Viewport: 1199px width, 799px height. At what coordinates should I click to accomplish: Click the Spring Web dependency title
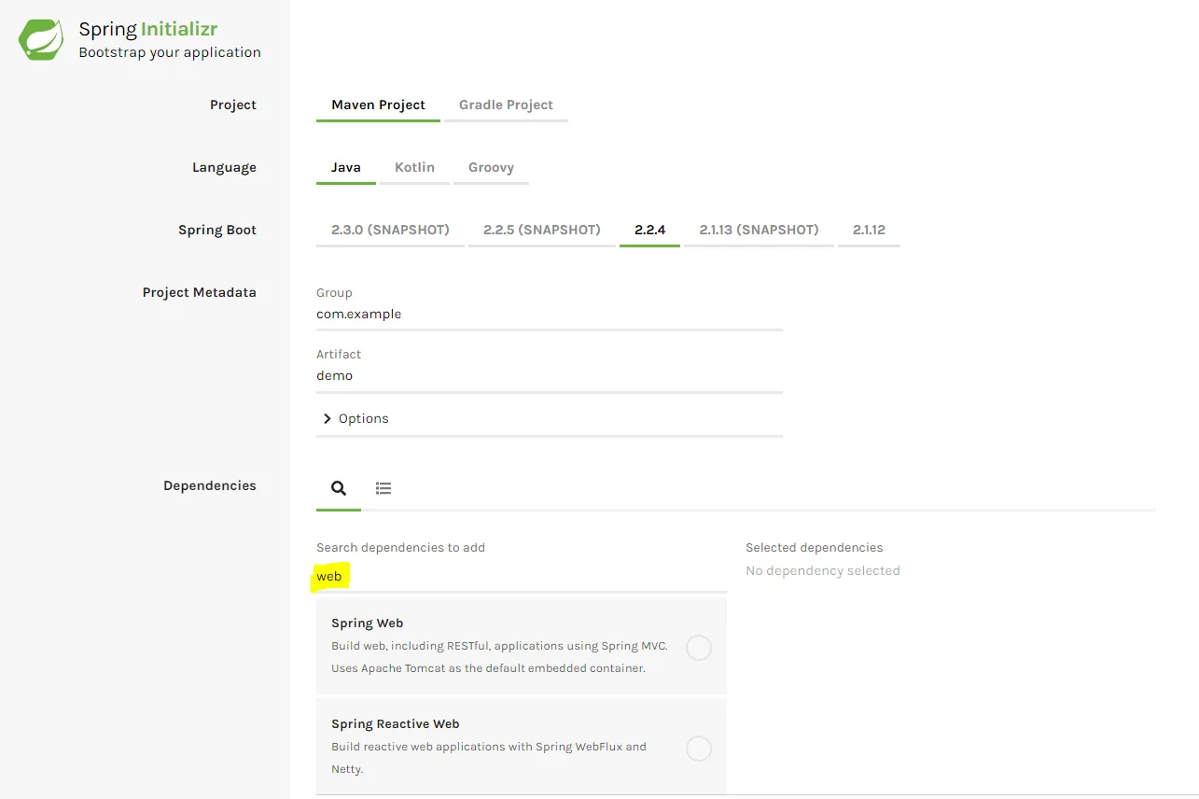pyautogui.click(x=368, y=624)
